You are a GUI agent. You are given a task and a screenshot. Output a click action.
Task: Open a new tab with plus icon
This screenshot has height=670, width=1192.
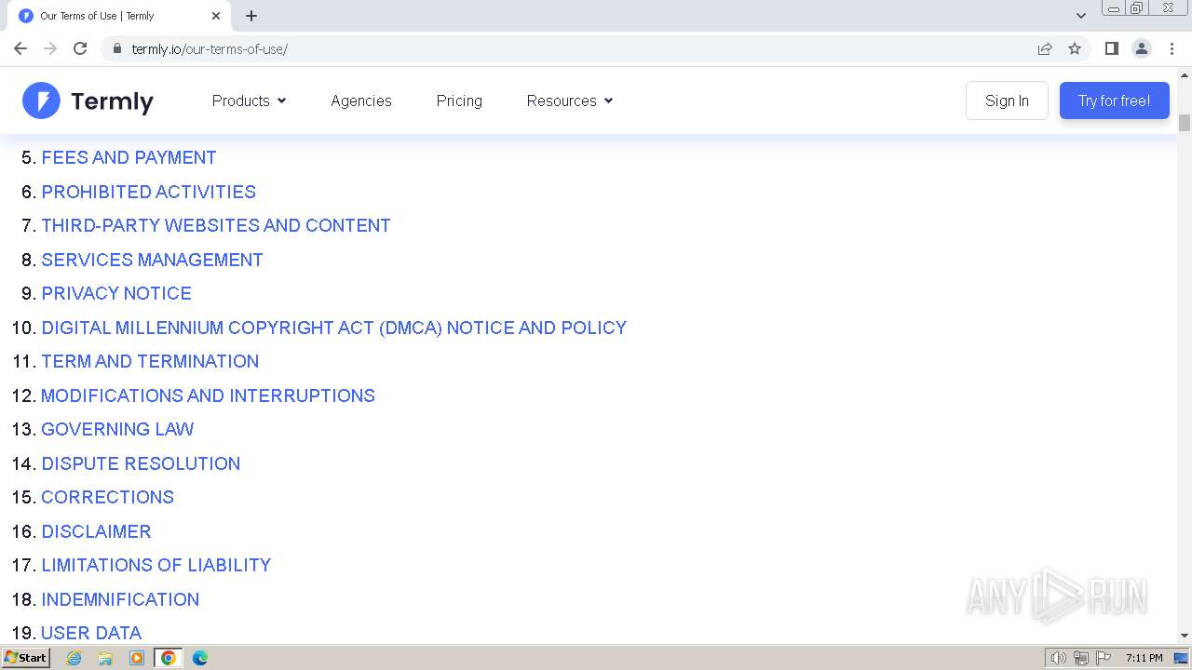tap(251, 16)
